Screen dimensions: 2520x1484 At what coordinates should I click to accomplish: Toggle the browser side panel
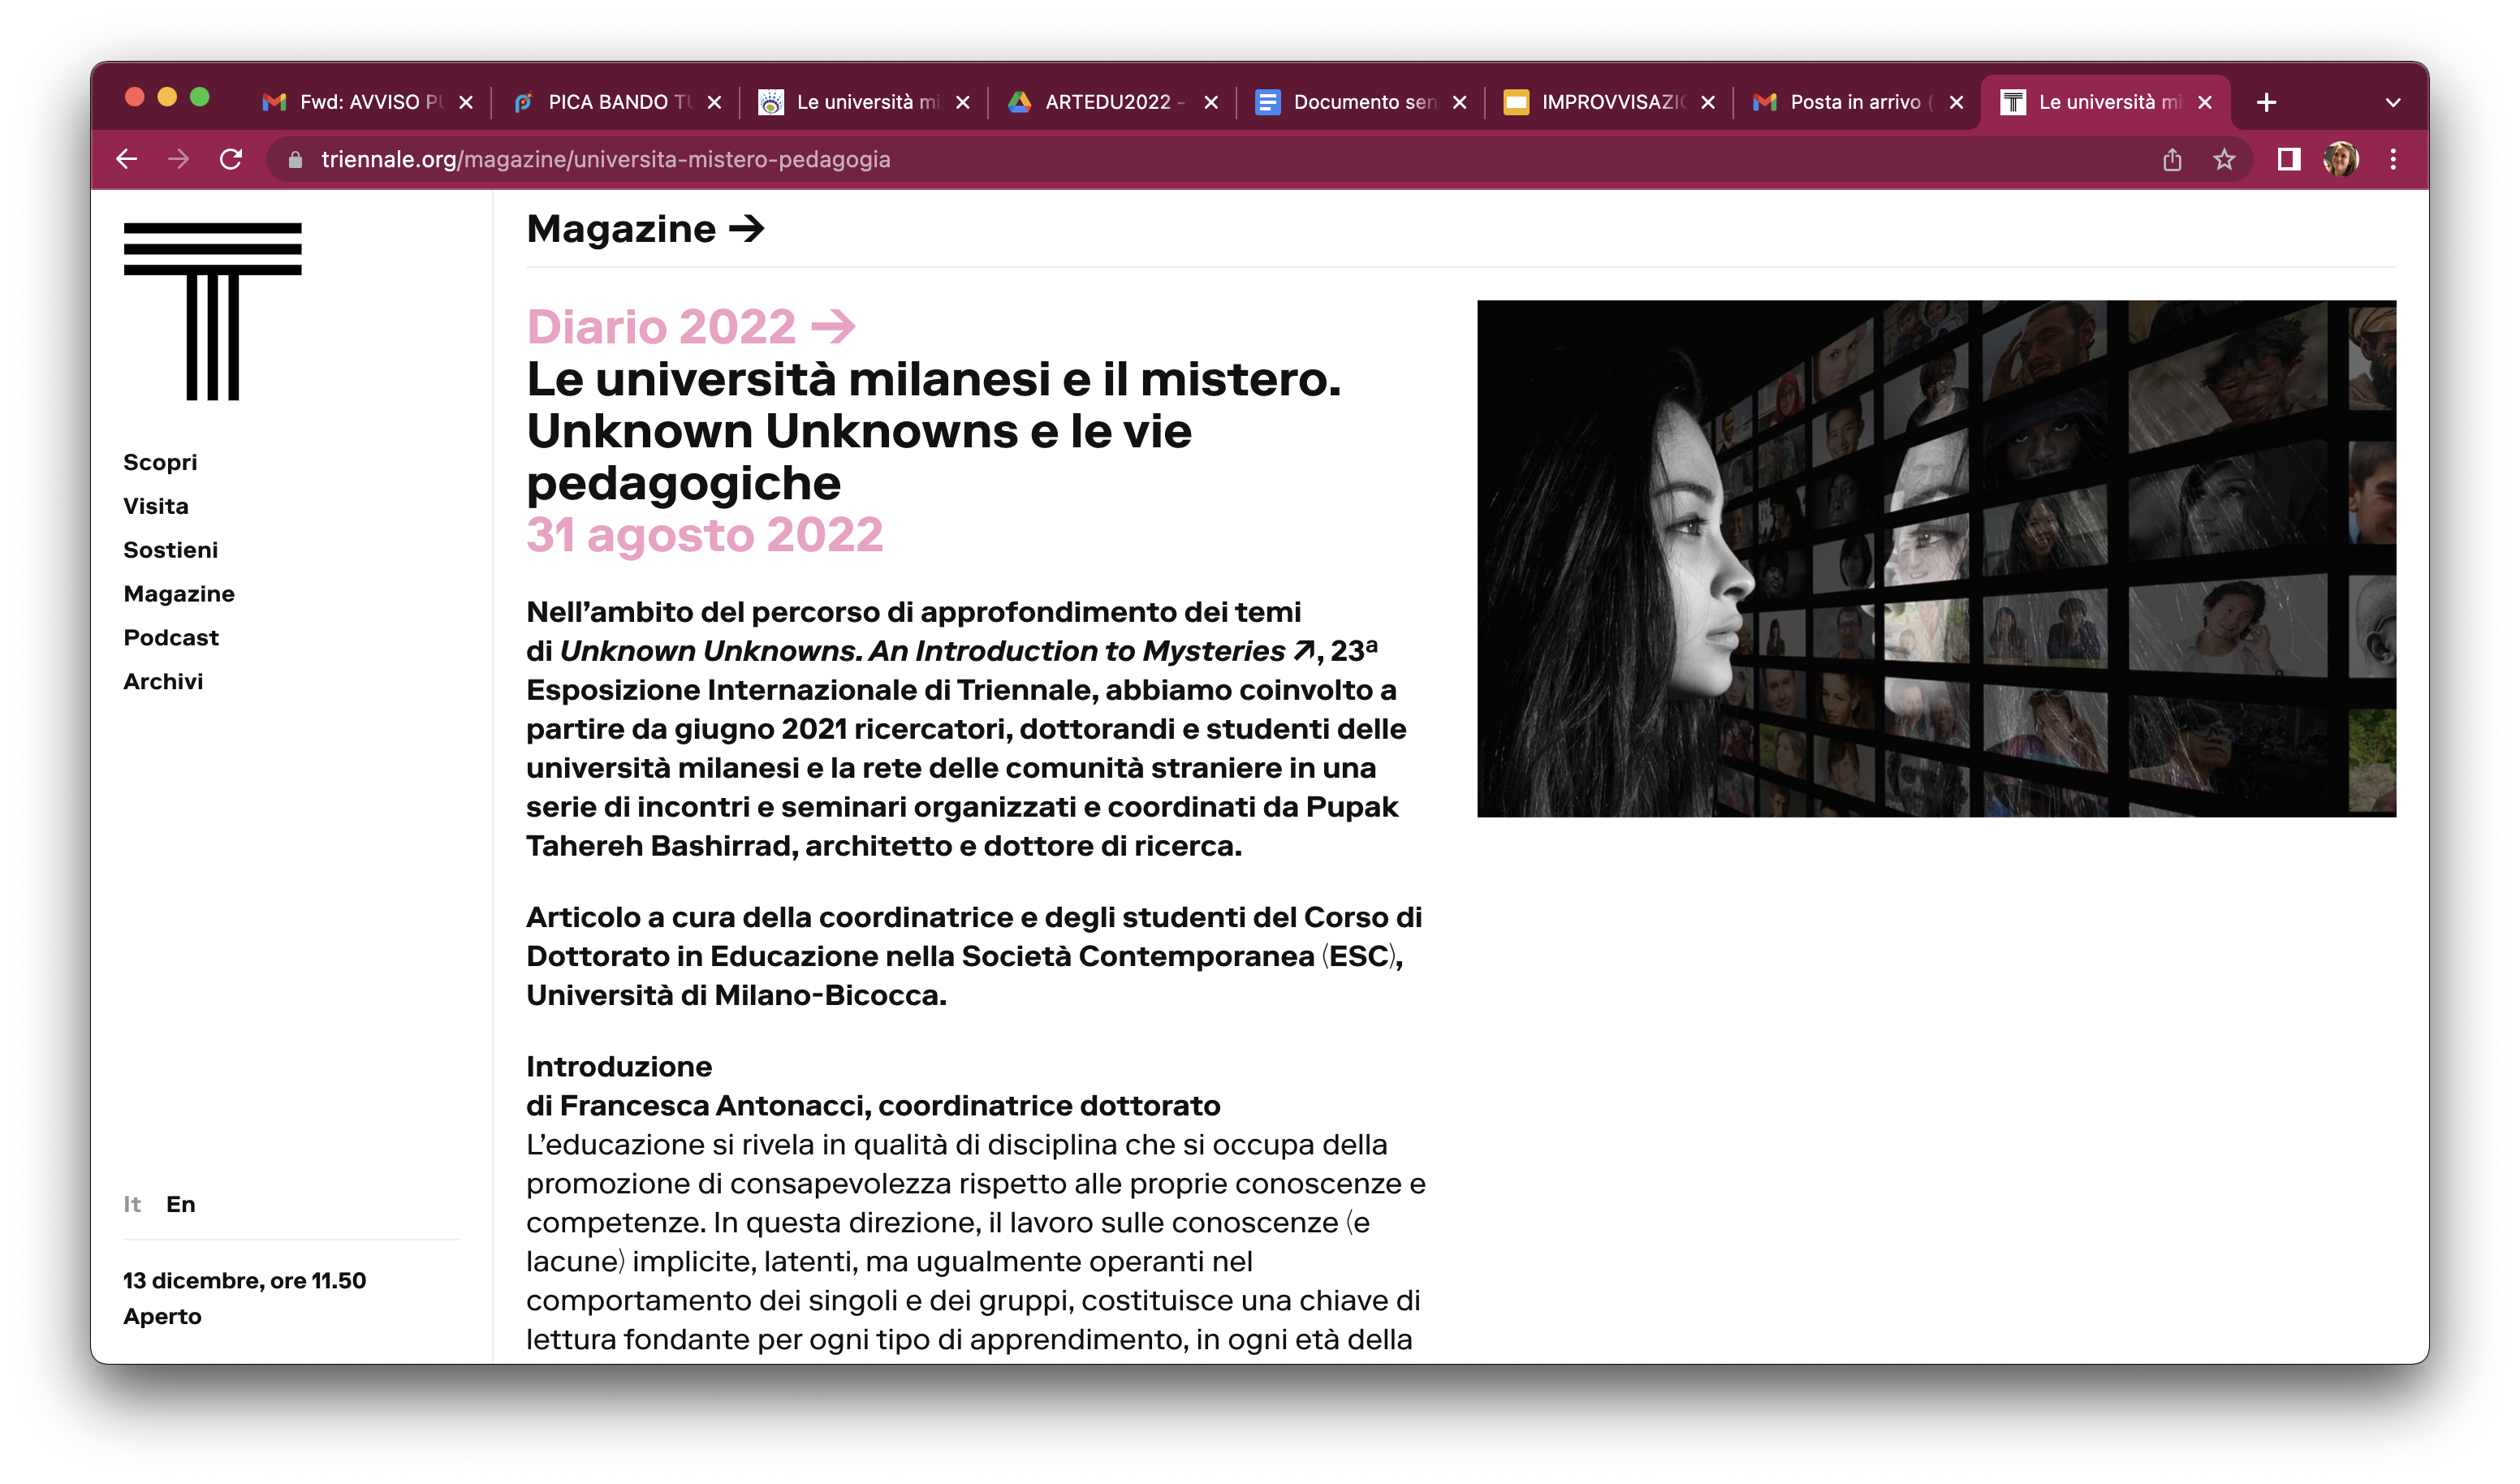pyautogui.click(x=2288, y=160)
